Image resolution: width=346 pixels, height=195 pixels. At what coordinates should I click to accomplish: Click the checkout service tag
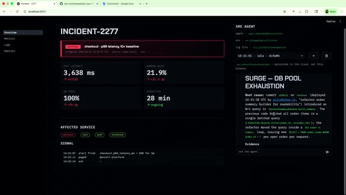(68, 135)
